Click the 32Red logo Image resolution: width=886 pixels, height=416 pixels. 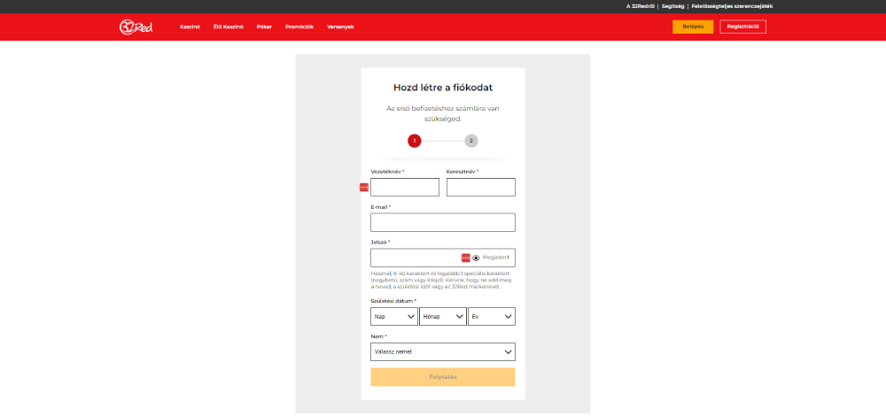coord(136,27)
